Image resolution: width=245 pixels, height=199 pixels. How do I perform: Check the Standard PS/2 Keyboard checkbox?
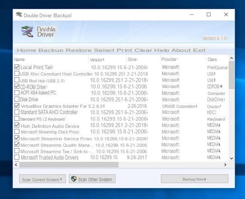(17, 119)
